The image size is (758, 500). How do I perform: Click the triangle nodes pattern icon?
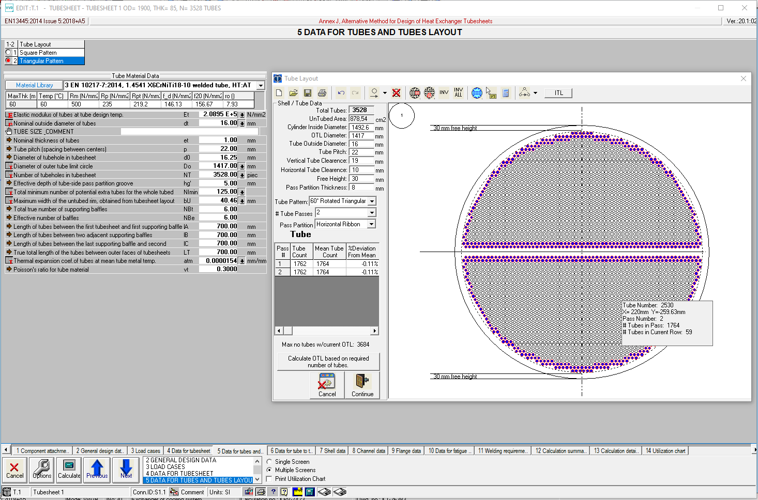525,93
